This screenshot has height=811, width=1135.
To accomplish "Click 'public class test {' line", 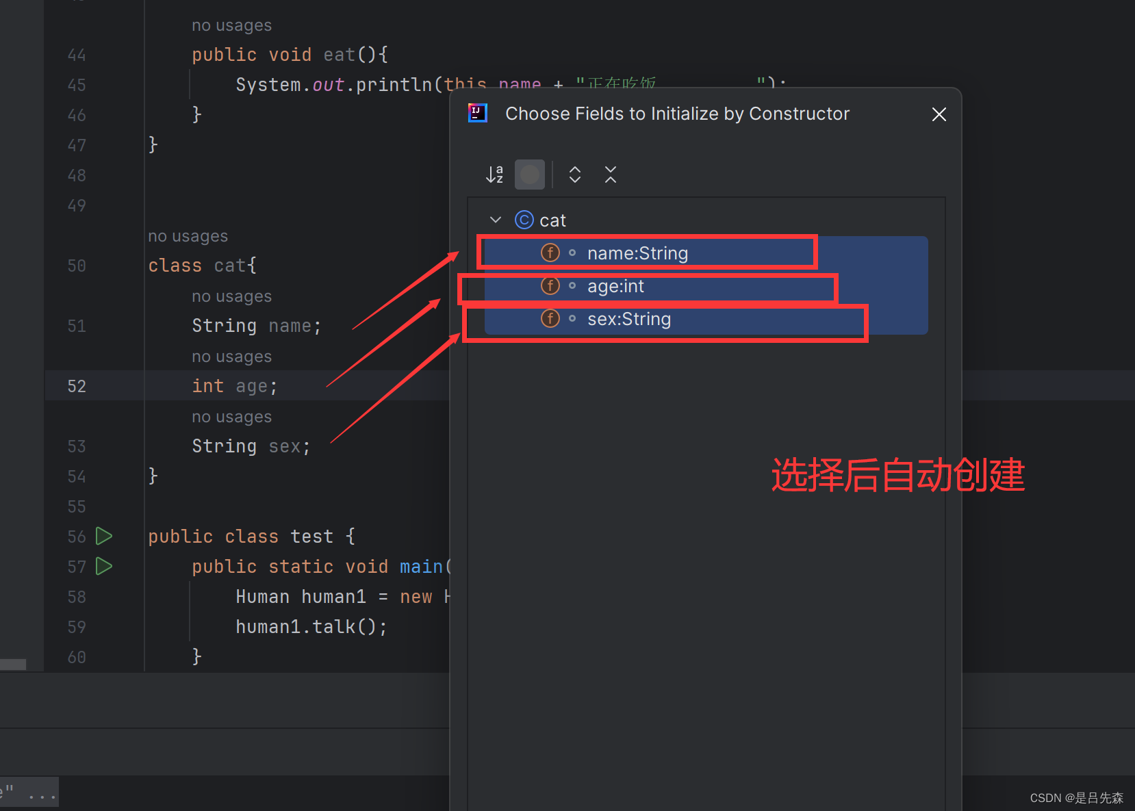I will pyautogui.click(x=252, y=537).
